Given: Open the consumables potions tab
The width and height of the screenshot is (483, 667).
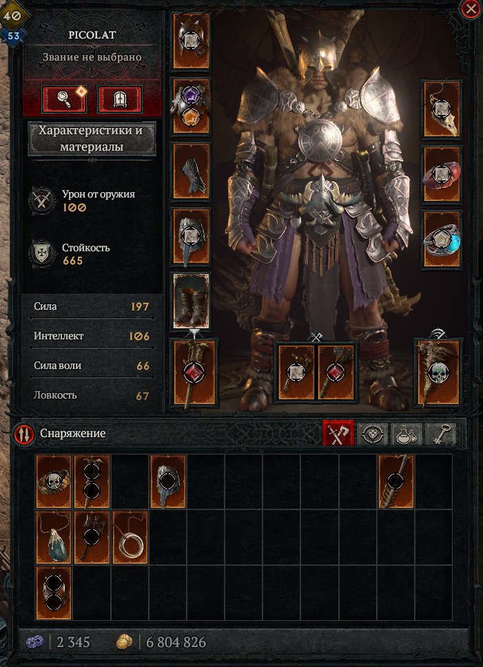Looking at the screenshot, I should [407, 434].
